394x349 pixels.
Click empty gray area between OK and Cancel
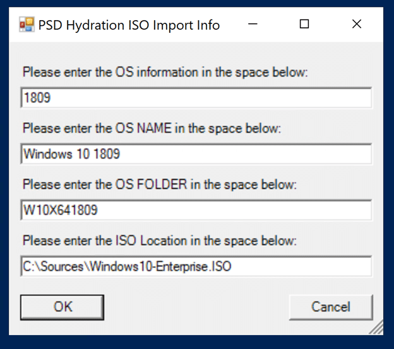click(196, 307)
